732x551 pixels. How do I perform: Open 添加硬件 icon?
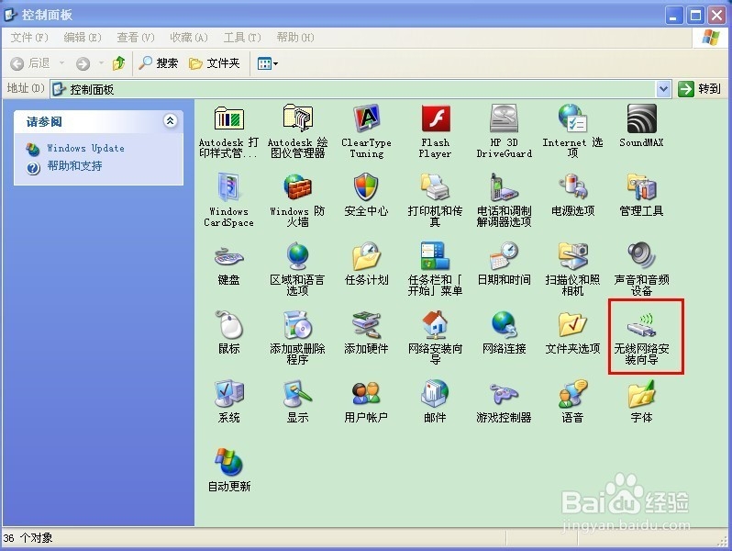pyautogui.click(x=367, y=324)
